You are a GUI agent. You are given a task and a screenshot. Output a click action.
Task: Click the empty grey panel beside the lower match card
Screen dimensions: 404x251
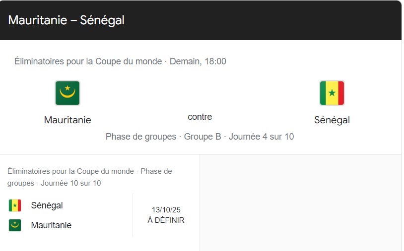coord(300,203)
